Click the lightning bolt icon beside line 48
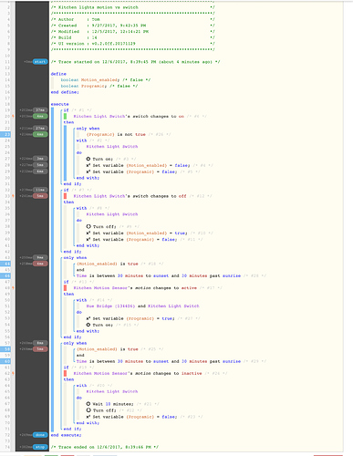Viewport: 353px width, 456px height. 13,288
